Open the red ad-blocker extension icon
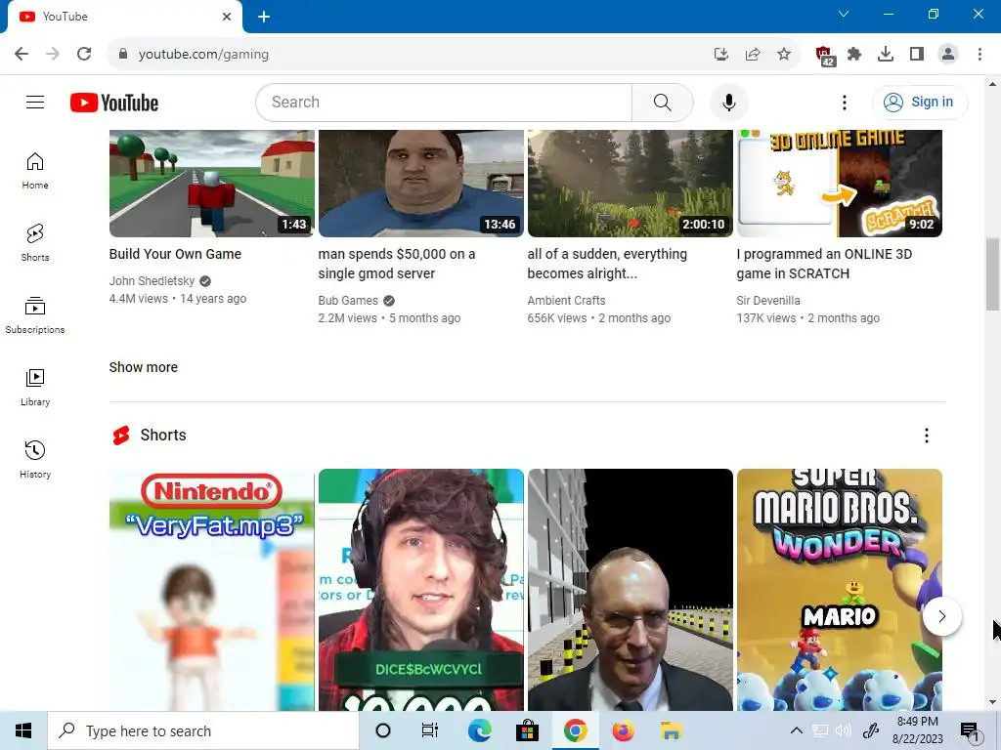Viewport: 1001px width, 750px height. point(825,56)
